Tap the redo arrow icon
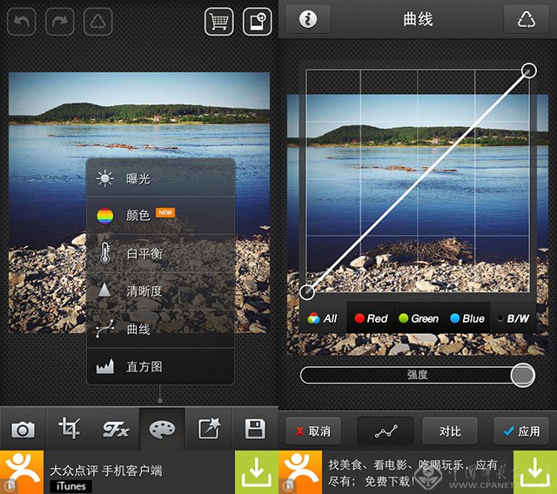 [59, 21]
